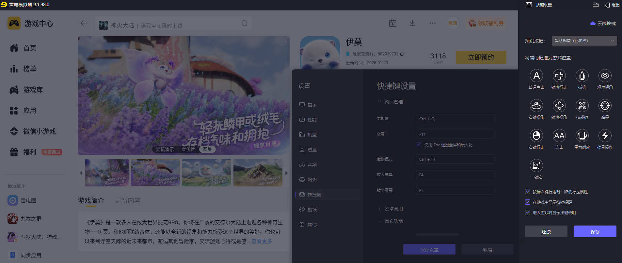Switch to the 更新内容 tab

128,200
